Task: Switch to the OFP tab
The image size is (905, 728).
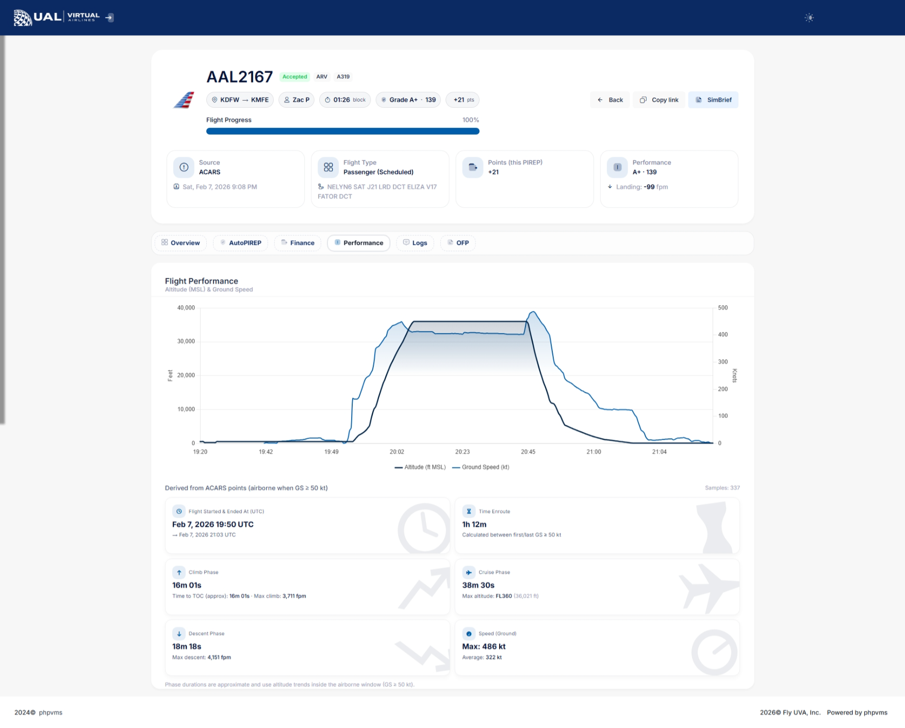Action: (x=458, y=243)
